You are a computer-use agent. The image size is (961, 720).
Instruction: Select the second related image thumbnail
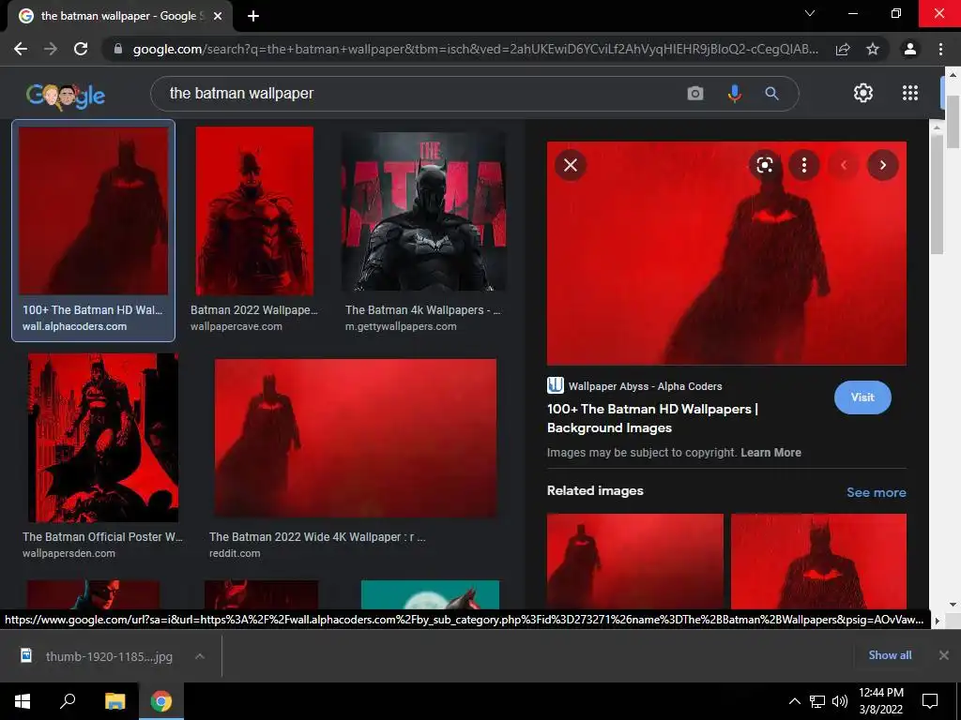pyautogui.click(x=818, y=561)
